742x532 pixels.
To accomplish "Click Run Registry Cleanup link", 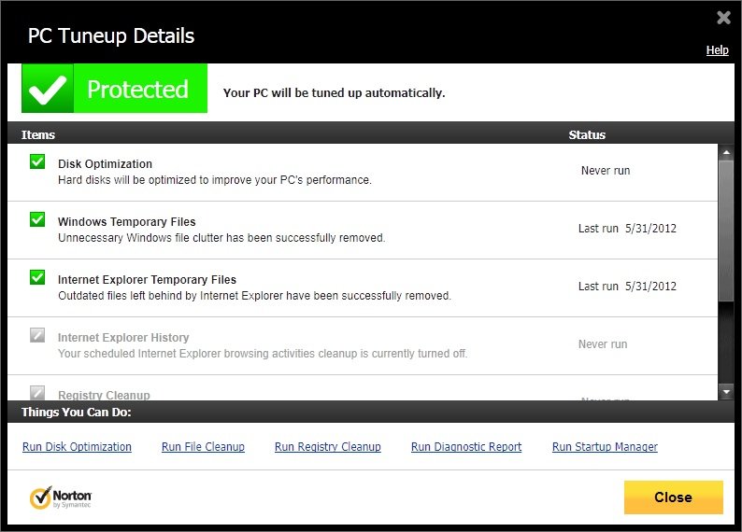I will pos(328,447).
